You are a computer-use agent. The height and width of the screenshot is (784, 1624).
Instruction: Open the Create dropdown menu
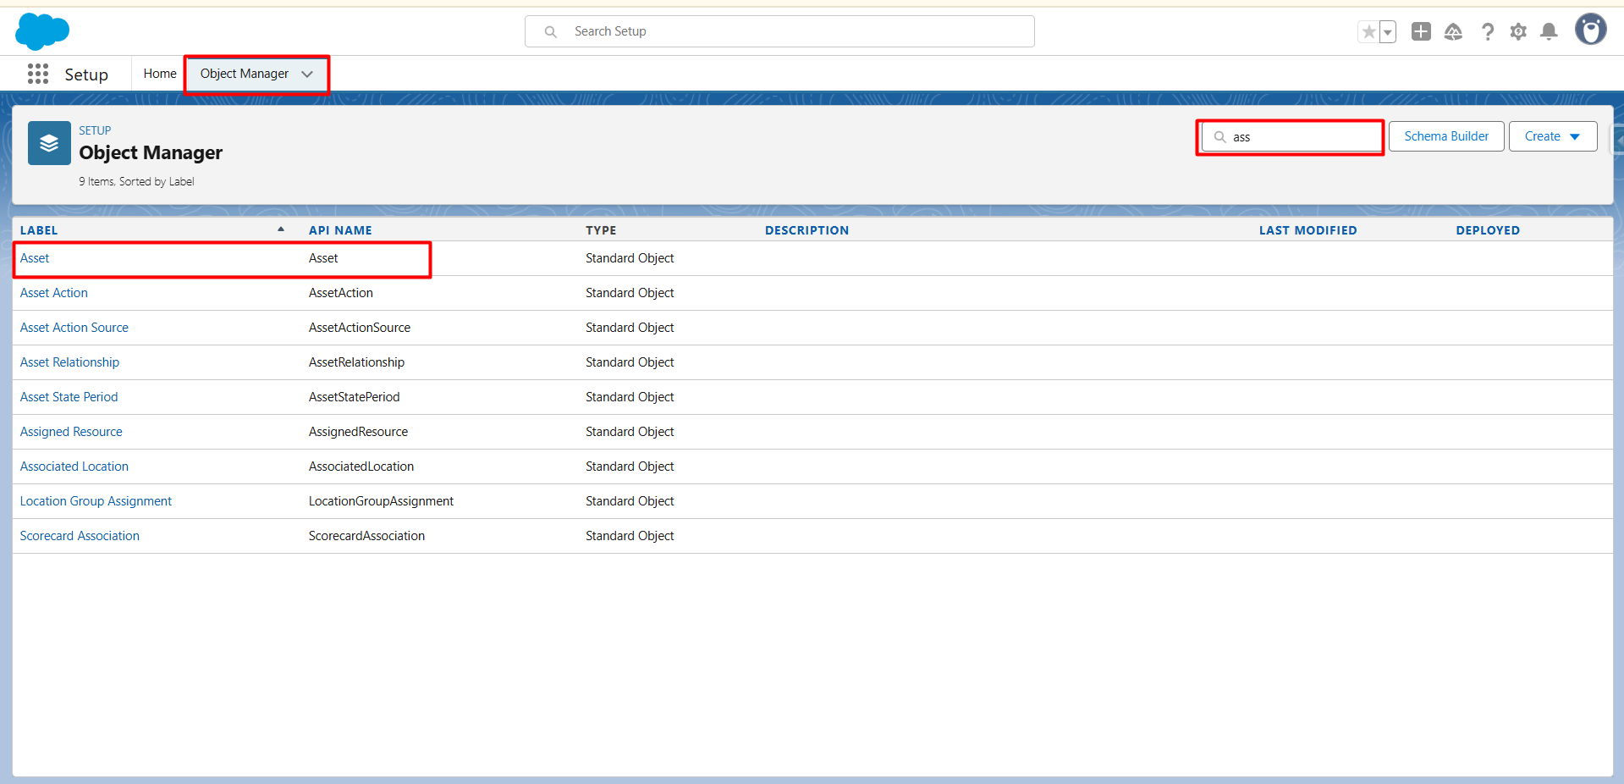click(1553, 136)
